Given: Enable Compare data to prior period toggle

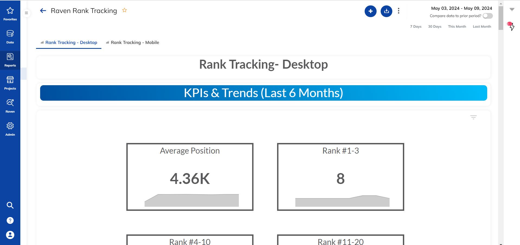Looking at the screenshot, I should point(487,16).
